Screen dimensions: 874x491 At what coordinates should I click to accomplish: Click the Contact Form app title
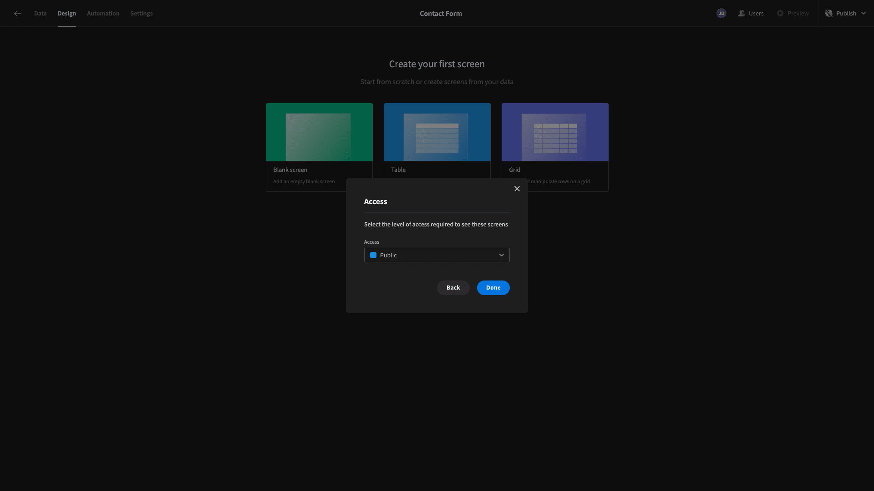(x=441, y=14)
